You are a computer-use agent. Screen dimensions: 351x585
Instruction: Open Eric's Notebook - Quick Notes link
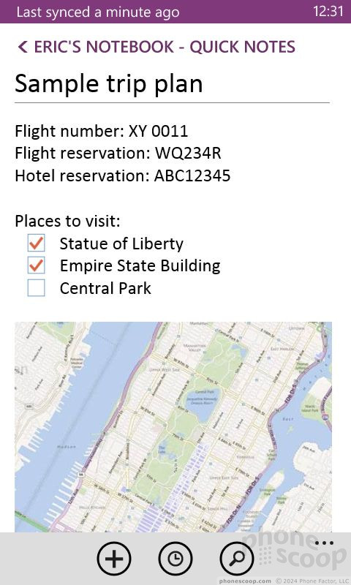165,47
